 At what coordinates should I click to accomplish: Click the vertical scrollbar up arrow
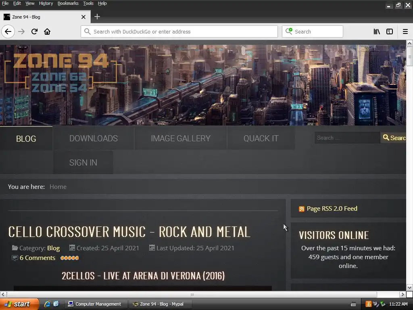click(409, 43)
